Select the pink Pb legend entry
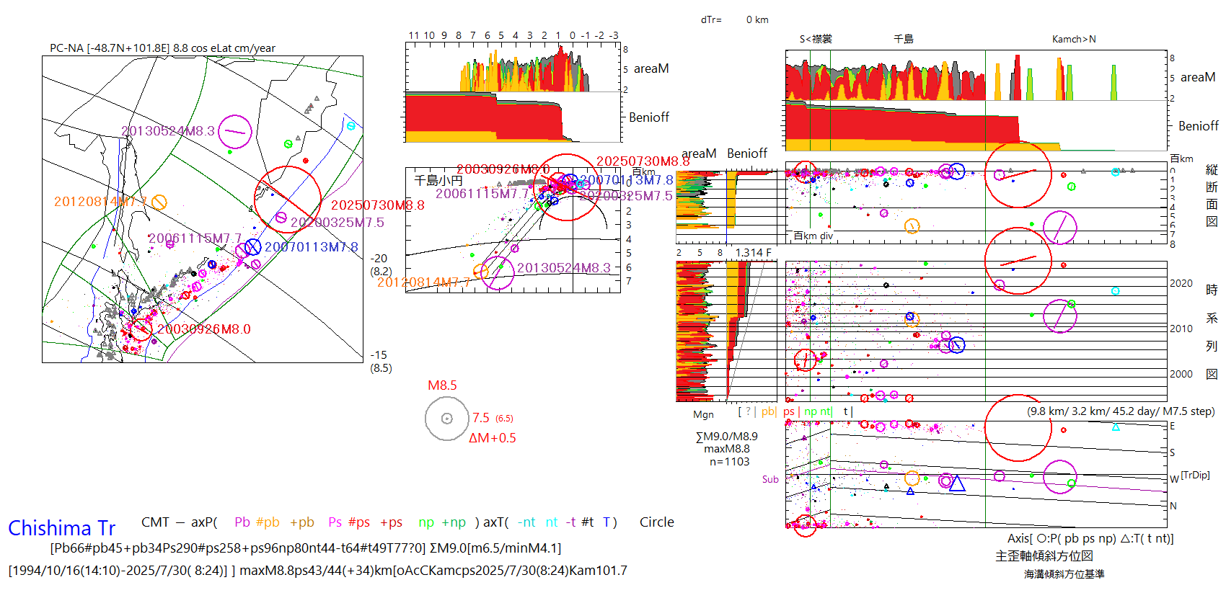Viewport: 1226px width, 598px height. click(x=242, y=522)
